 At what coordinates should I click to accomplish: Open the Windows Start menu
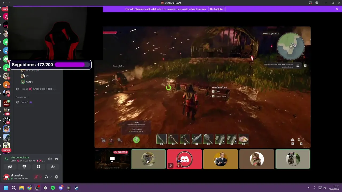pyautogui.click(x=6, y=188)
